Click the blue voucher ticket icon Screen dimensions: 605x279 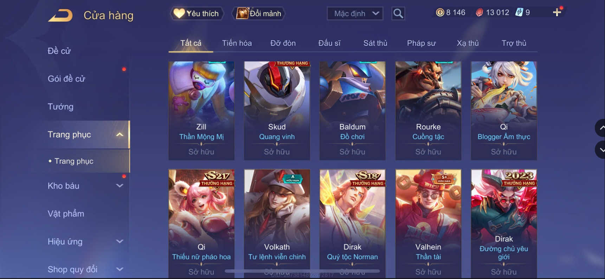coord(519,13)
